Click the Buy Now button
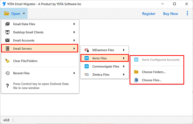The height and width of the screenshot is (124, 193). coord(170,14)
